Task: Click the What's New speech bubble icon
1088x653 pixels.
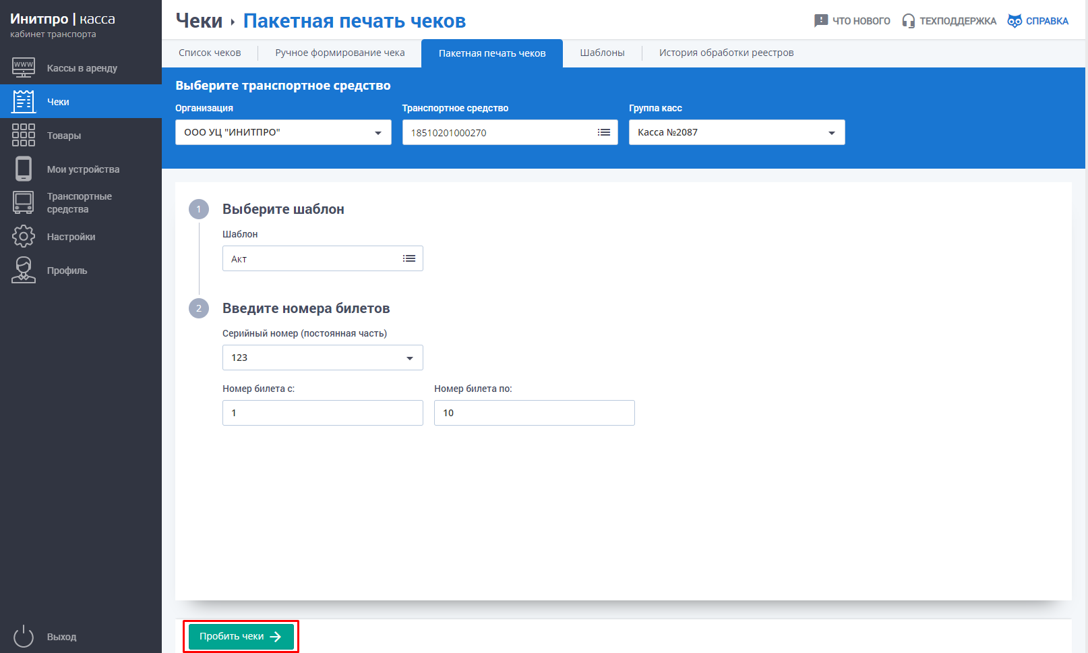Action: [820, 21]
